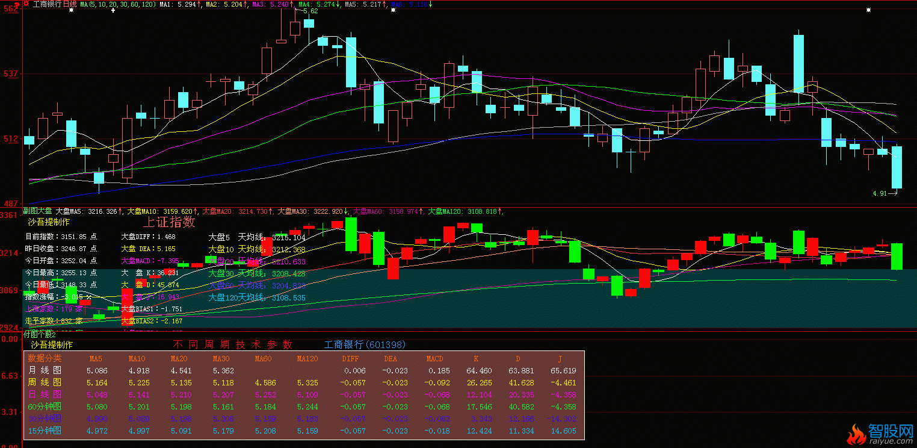The width and height of the screenshot is (917, 448).
Task: Select the green 60分钟图 row label
Action: coord(45,406)
